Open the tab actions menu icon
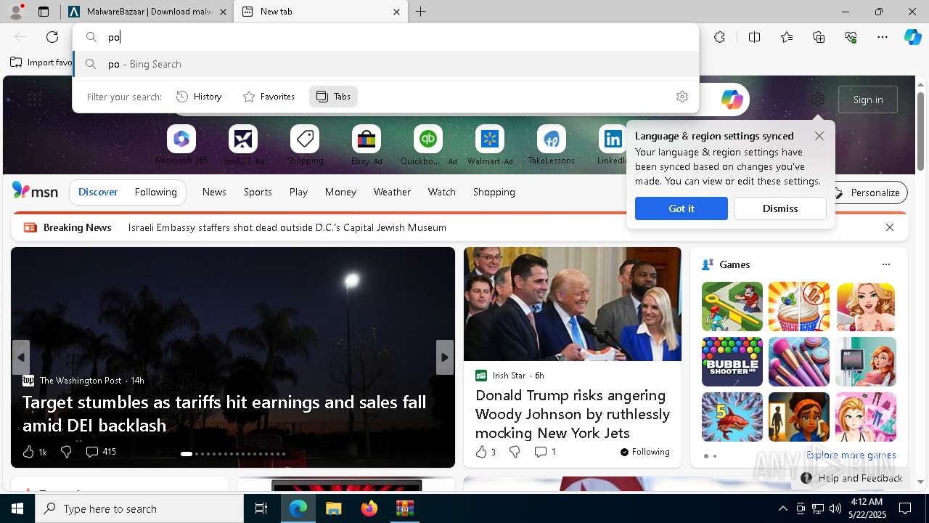Screen dimensions: 929x523 click(44, 12)
